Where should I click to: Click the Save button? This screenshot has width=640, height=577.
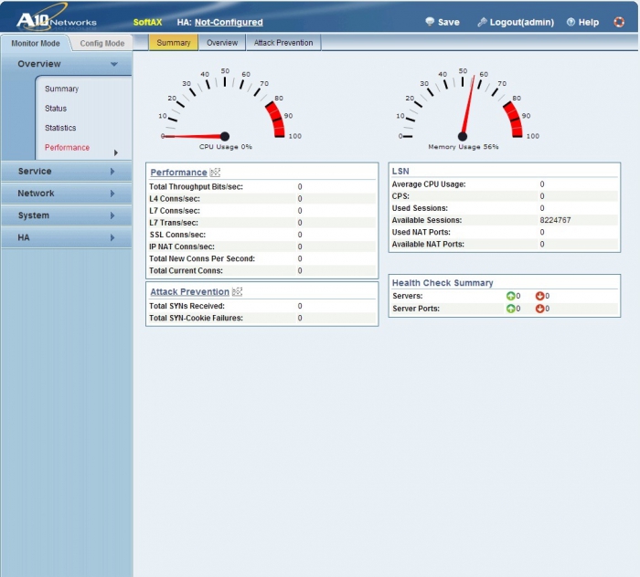(443, 22)
